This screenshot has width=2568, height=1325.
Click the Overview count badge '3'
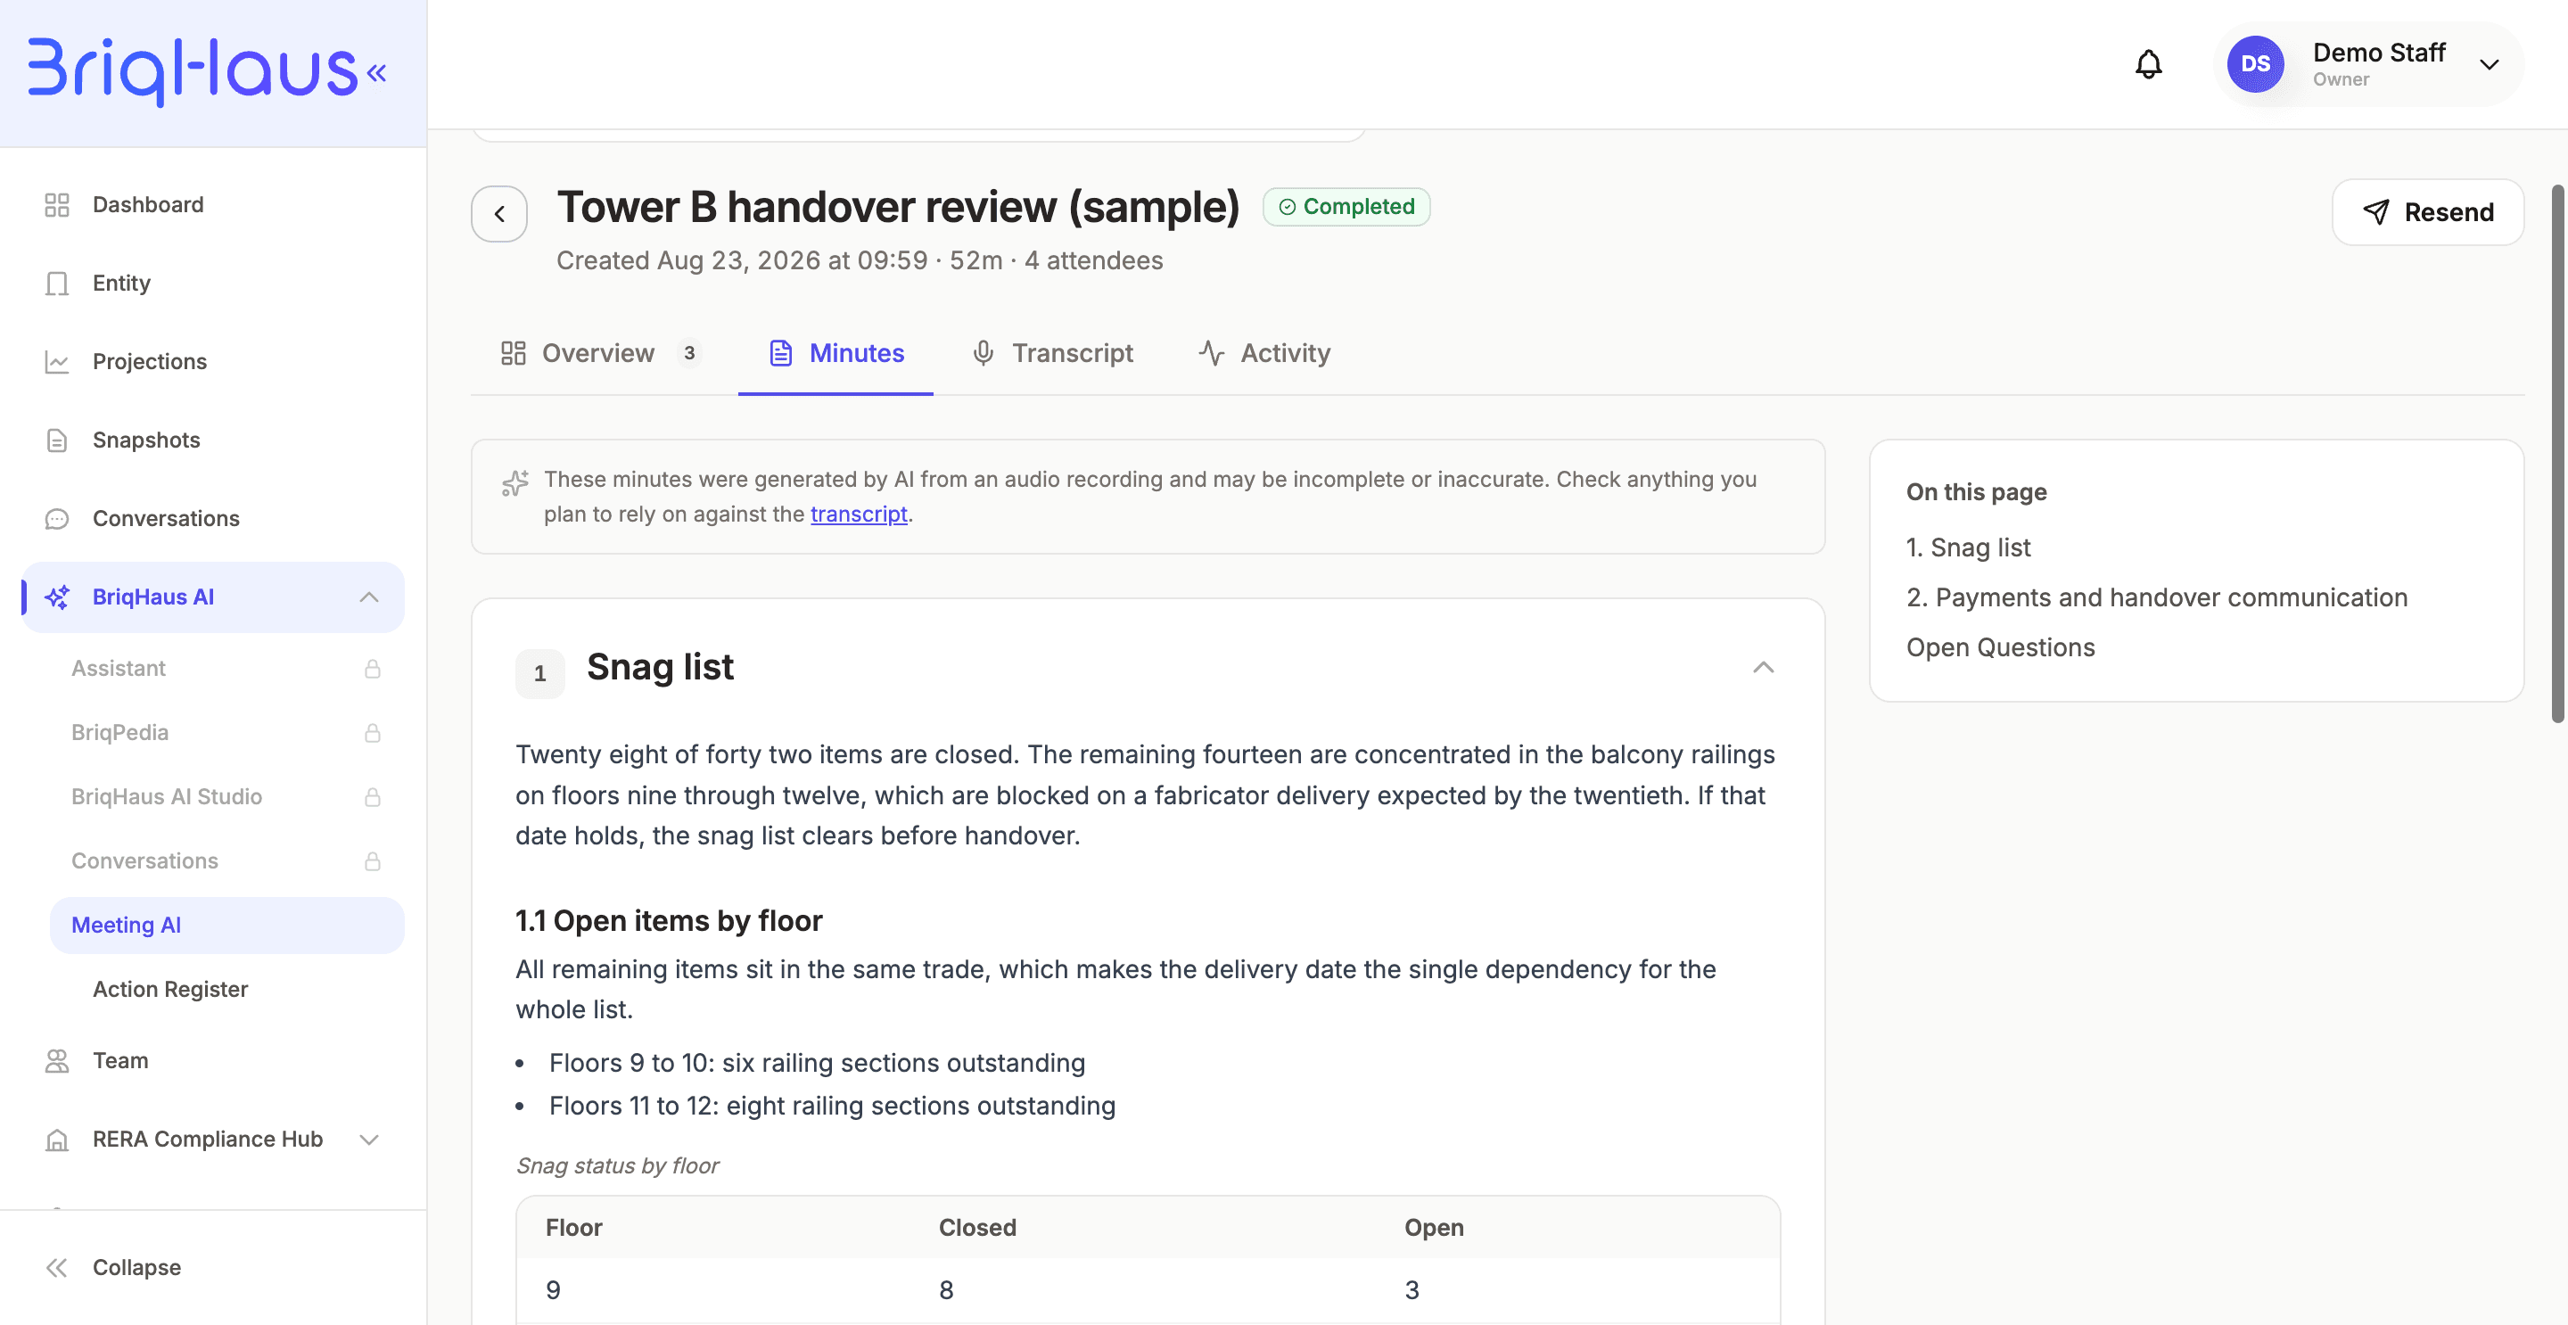689,353
